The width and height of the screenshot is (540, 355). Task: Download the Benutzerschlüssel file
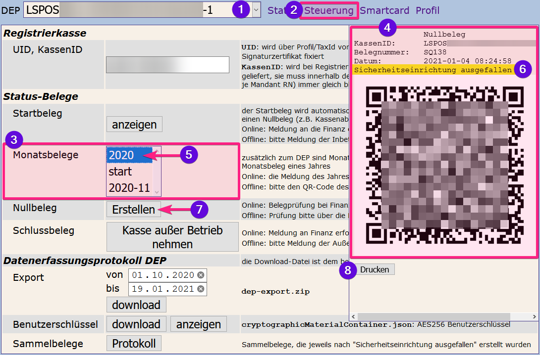point(136,324)
